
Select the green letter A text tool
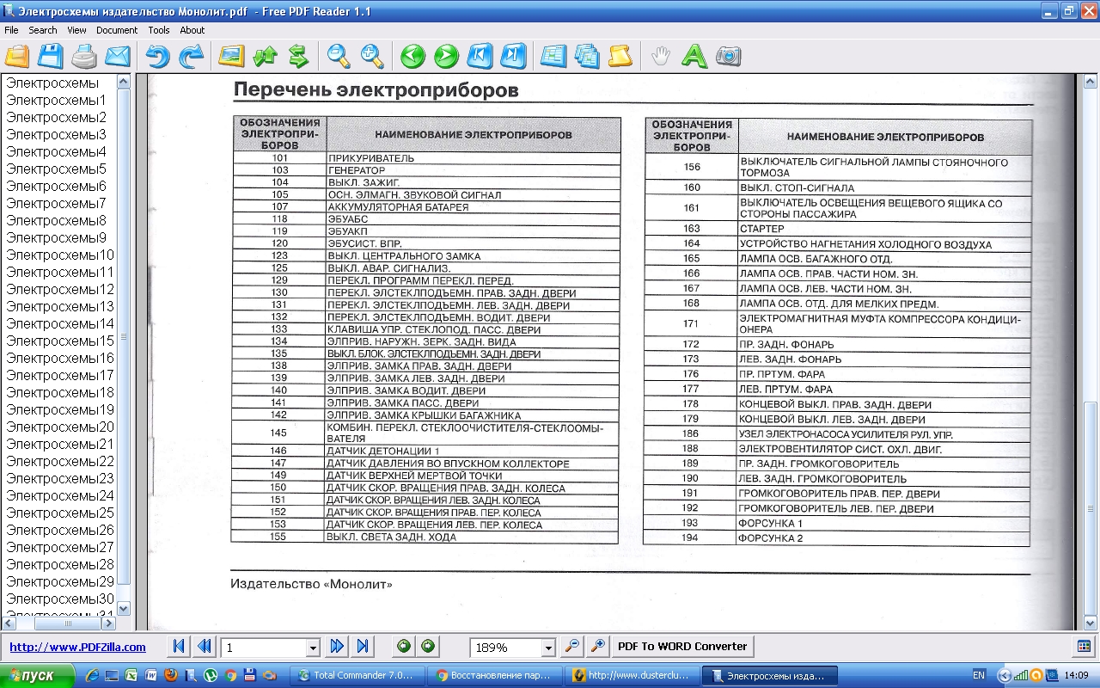tap(694, 57)
